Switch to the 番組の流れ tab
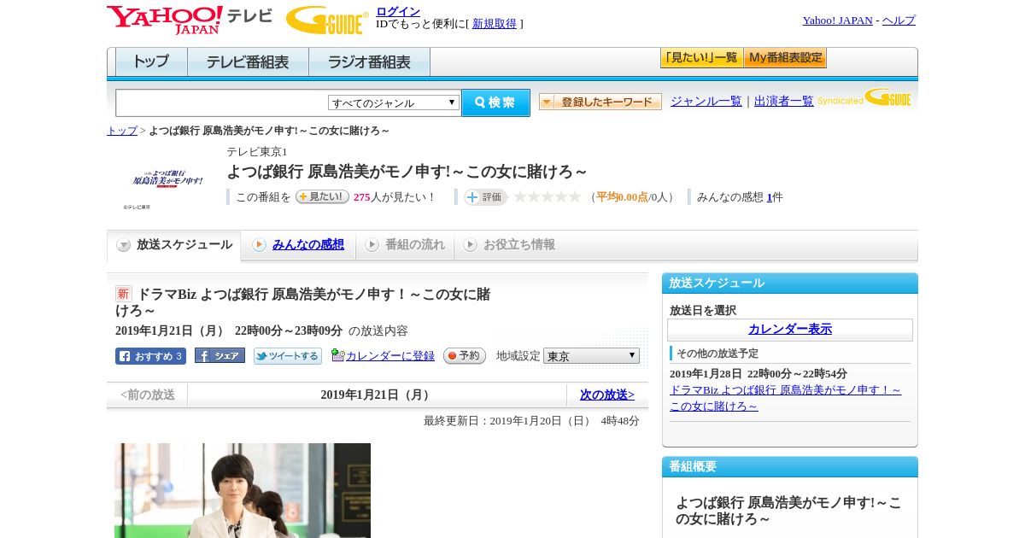This screenshot has height=538, width=1025. coord(406,245)
